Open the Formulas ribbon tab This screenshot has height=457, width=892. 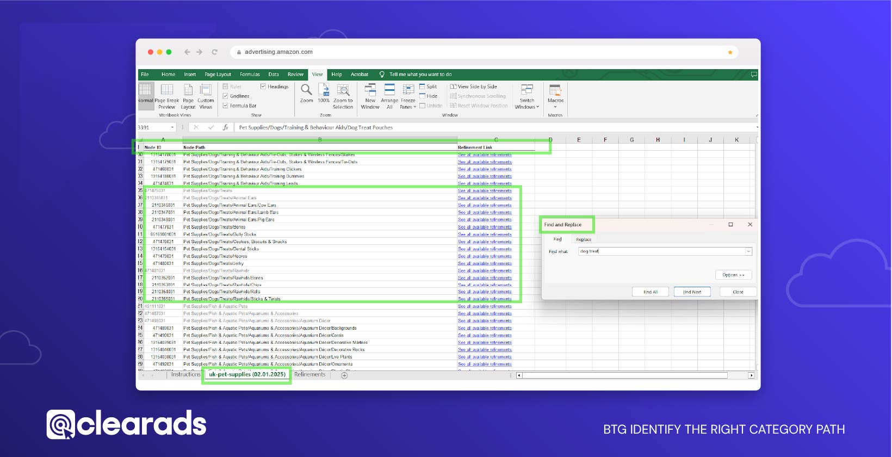(x=250, y=75)
